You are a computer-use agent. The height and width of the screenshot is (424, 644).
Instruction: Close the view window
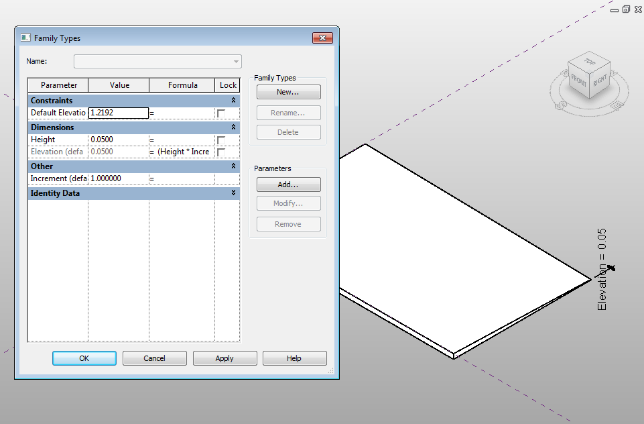[x=638, y=9]
